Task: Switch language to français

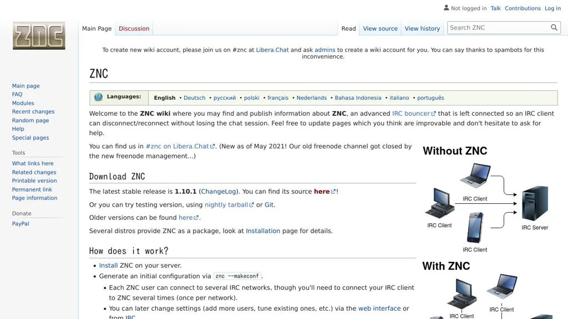Action: 278,97
